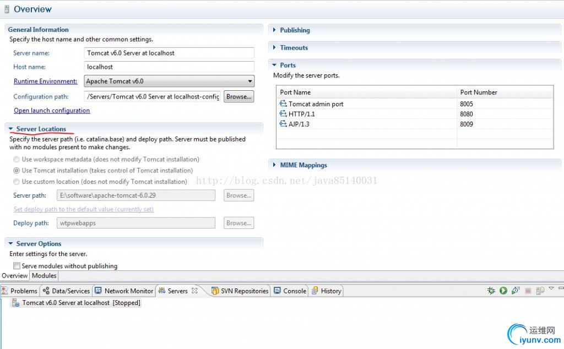Image resolution: width=564 pixels, height=349 pixels.
Task: Click the Server name input field
Action: point(169,53)
